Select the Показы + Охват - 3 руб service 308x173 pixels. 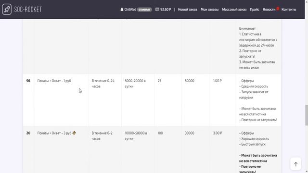(x=54, y=133)
